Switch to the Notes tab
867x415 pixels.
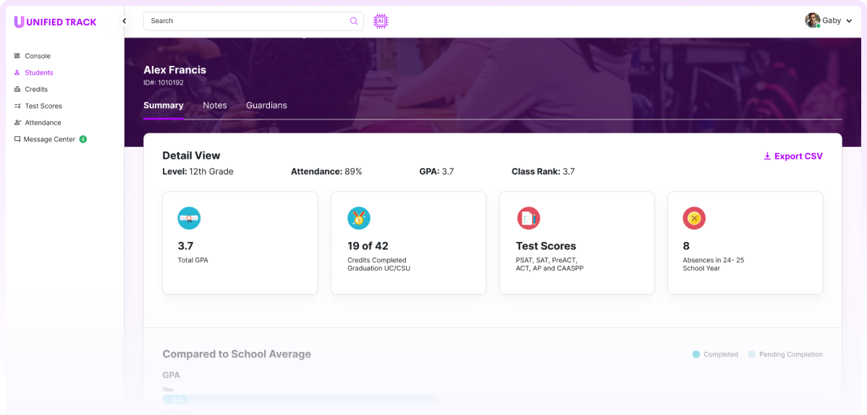[214, 105]
